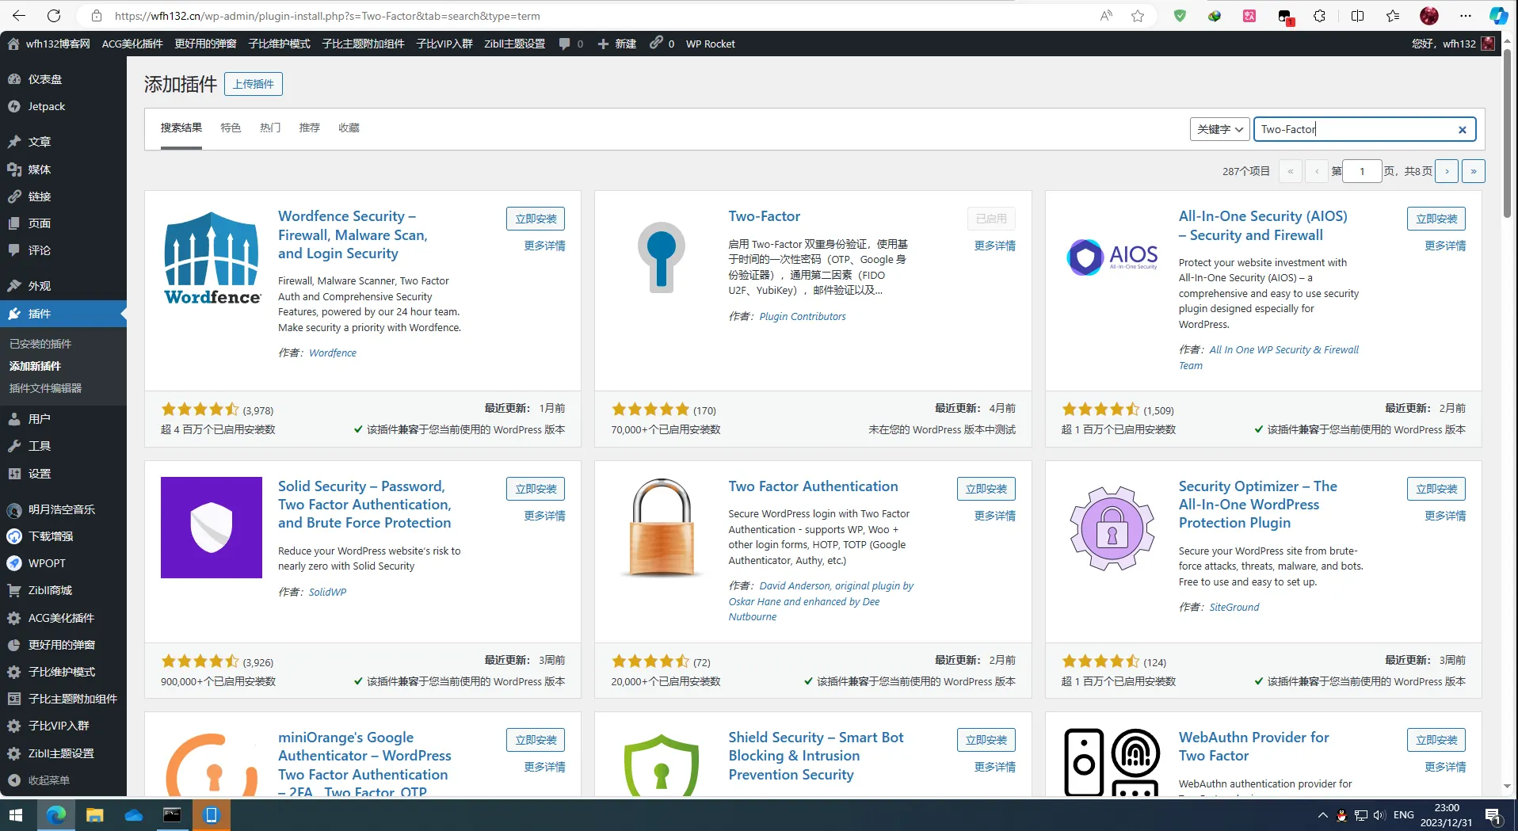The image size is (1518, 831).
Task: Click the browser favorites star icon
Action: pos(1138,16)
